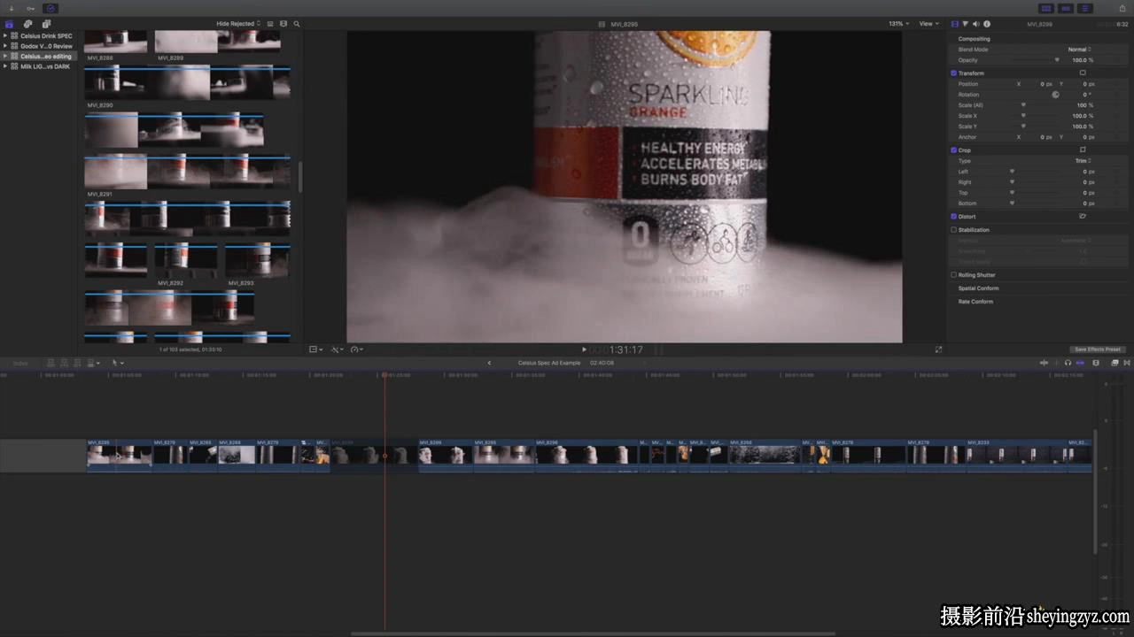
Task: Open the browser search magnifier
Action: pos(297,24)
